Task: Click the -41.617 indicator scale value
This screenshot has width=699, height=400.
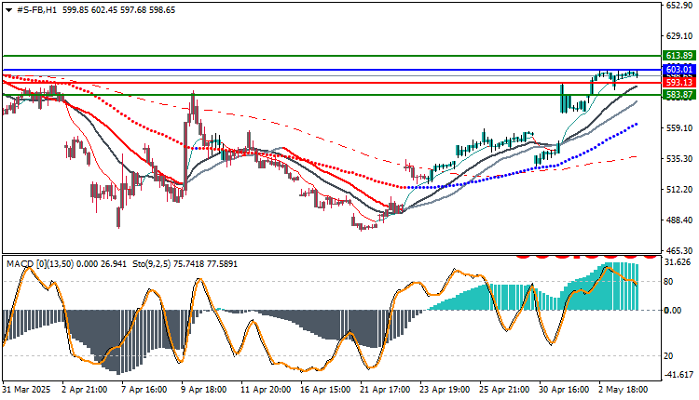Action: [x=678, y=375]
